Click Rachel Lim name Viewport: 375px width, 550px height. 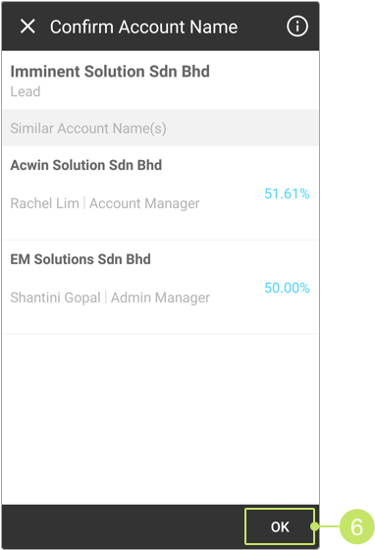pyautogui.click(x=44, y=203)
